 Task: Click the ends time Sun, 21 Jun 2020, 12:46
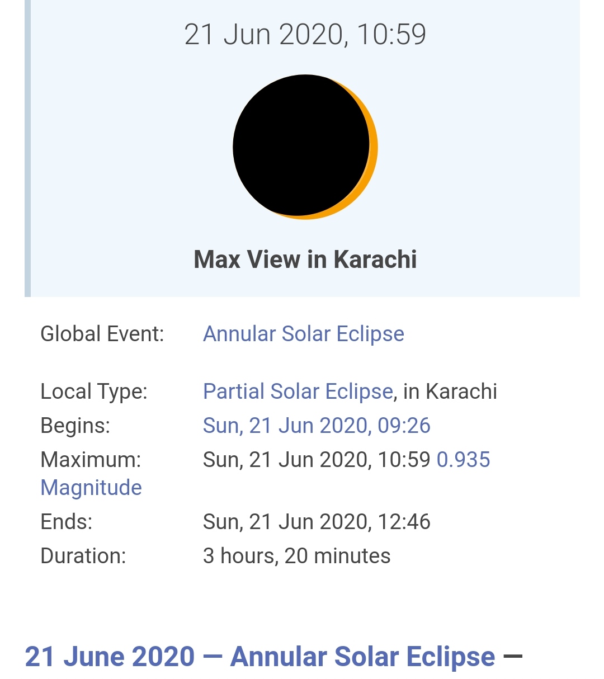[317, 522]
